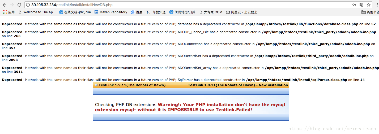Image resolution: width=379 pixels, height=134 pixels.
Task: Click the Maven Repository MVN favicon
Action: click(x=96, y=12)
